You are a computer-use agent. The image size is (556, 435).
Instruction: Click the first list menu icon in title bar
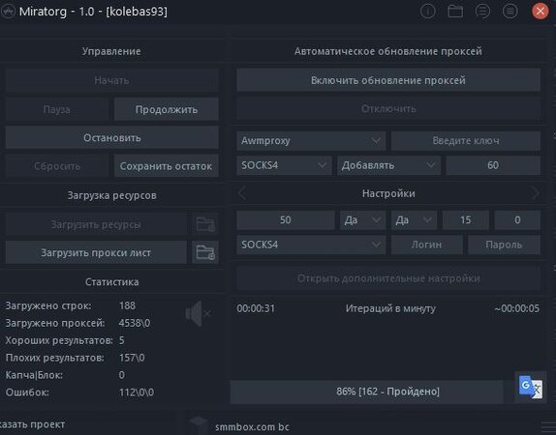pyautogui.click(x=482, y=12)
